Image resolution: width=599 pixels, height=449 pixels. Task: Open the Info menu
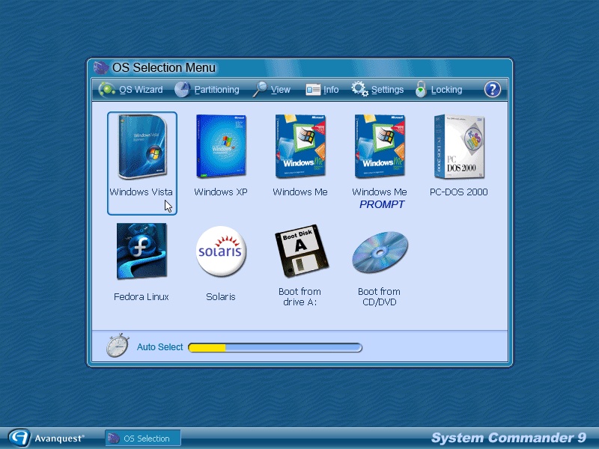(331, 90)
